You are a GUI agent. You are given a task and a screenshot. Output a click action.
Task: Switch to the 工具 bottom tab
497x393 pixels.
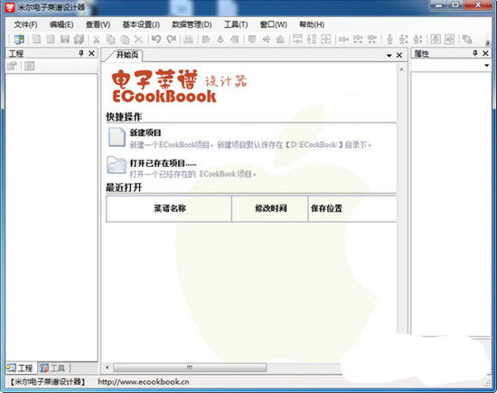tap(53, 368)
